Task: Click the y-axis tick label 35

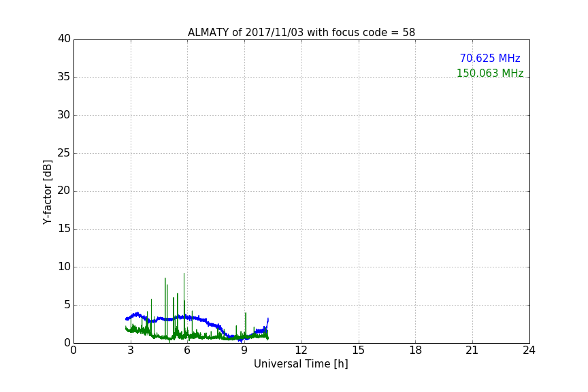Action: 64,77
